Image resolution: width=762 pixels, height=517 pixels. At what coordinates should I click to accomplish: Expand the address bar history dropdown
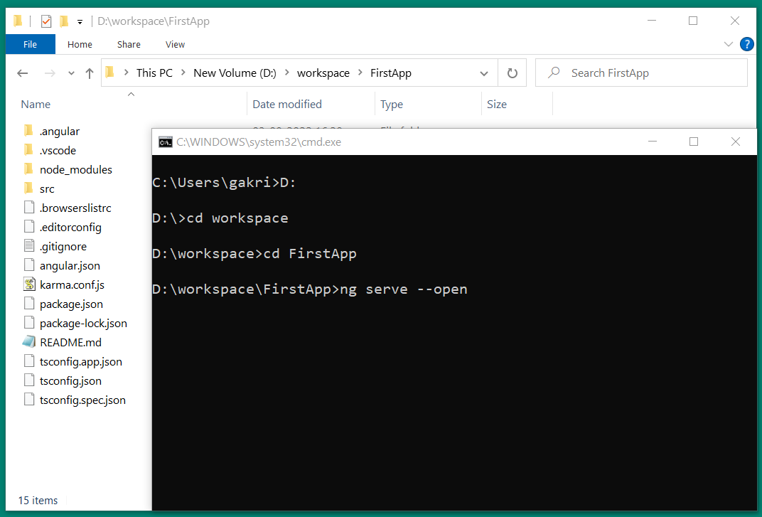tap(484, 73)
